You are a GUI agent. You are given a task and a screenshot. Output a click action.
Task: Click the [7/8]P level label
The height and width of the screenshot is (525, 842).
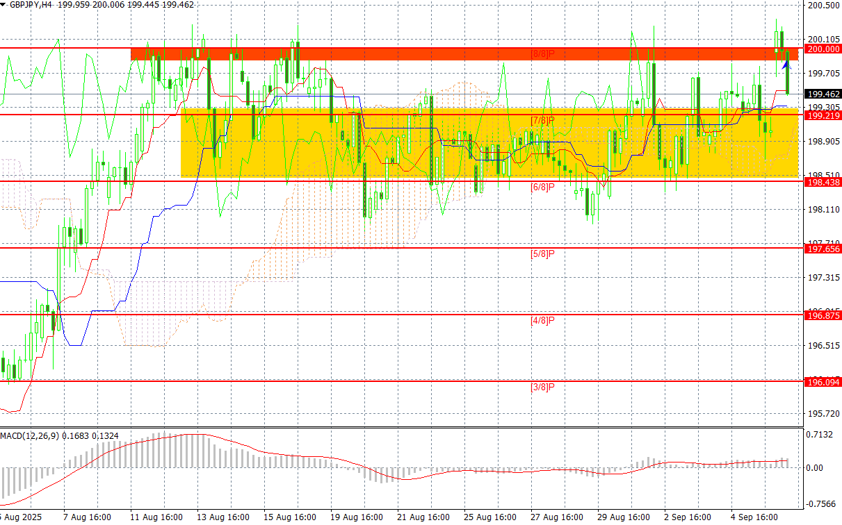point(542,121)
